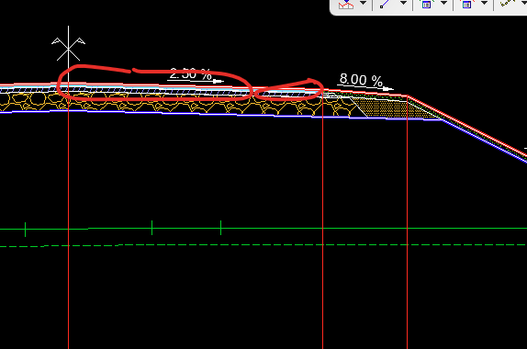Select the middle red vertical line
Viewport: 527px width, 349px height.
click(x=322, y=222)
